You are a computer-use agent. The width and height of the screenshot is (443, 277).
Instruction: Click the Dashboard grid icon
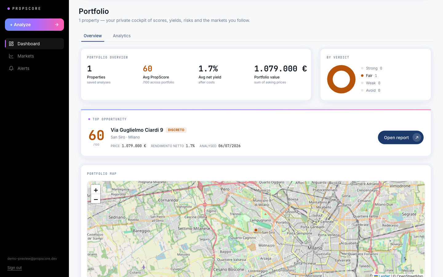click(11, 44)
